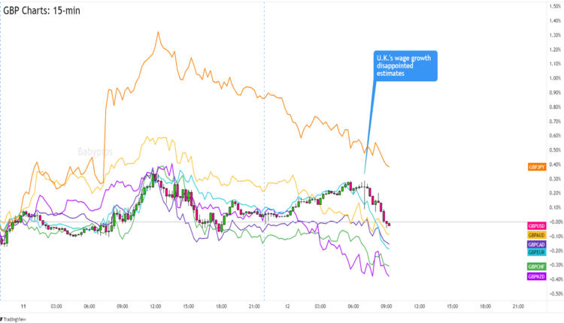564x323 pixels.
Task: Click the purple GBPCAD series label
Action: (537, 244)
